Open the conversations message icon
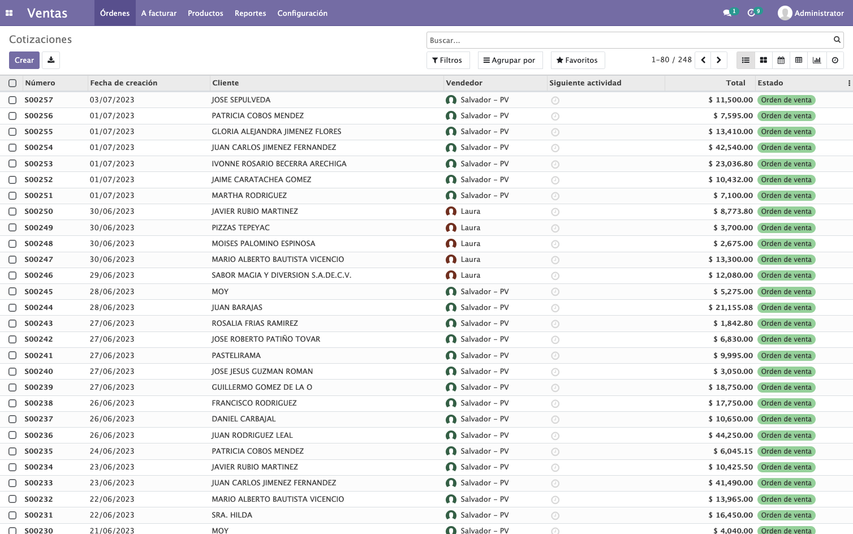The width and height of the screenshot is (853, 534). tap(727, 13)
